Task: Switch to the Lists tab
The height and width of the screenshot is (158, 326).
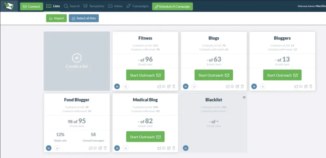Action: (53, 6)
